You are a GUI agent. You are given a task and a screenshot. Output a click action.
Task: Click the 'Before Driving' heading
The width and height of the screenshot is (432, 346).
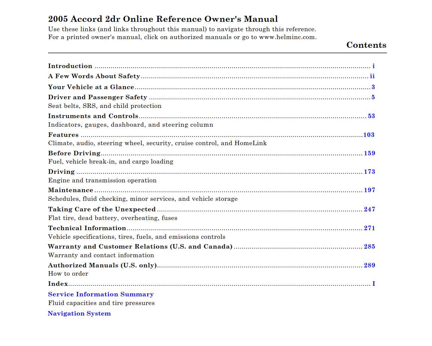74,153
